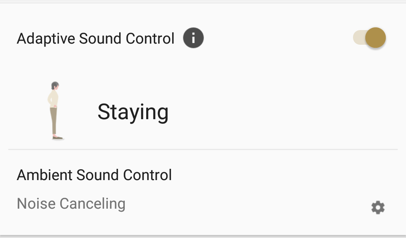Open Adaptive Sound Control info icon
This screenshot has width=406, height=238.
point(193,38)
